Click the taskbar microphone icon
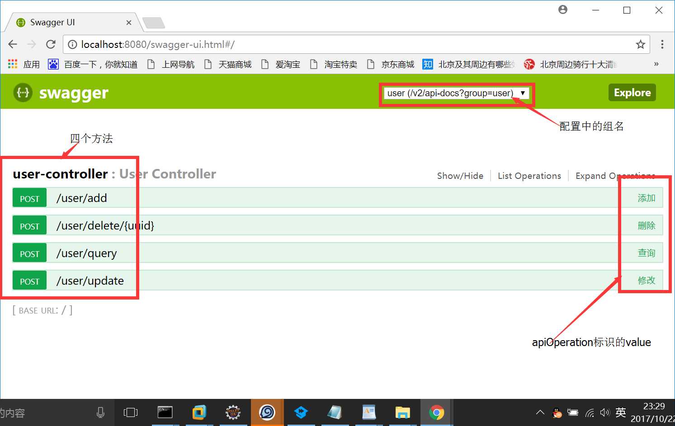 [101, 412]
